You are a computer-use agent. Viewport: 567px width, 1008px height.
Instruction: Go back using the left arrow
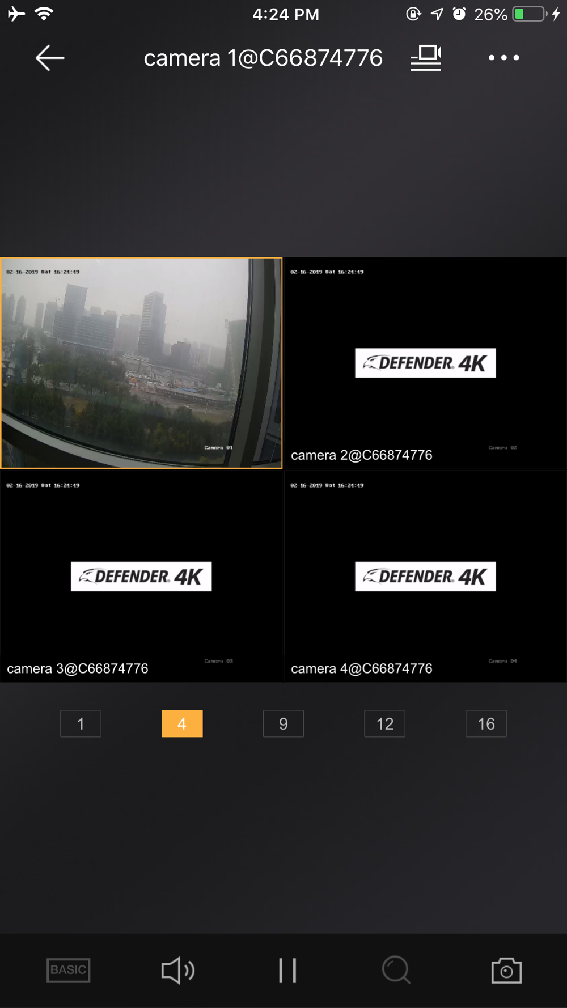pyautogui.click(x=50, y=58)
